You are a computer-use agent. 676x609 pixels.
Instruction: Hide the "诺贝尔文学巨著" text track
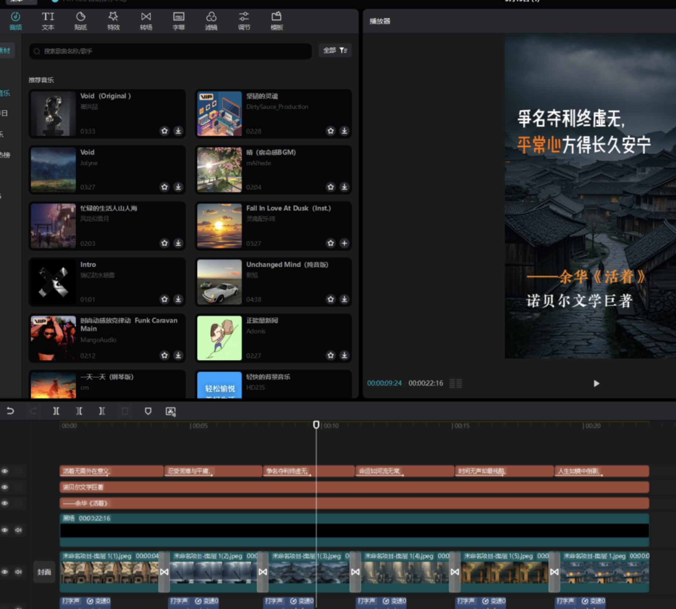point(5,487)
